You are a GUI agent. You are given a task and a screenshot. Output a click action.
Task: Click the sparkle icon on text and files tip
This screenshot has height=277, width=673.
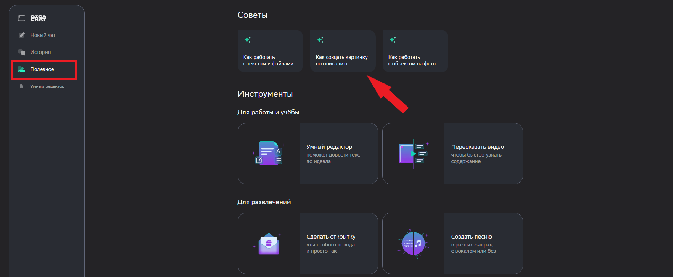pyautogui.click(x=248, y=40)
